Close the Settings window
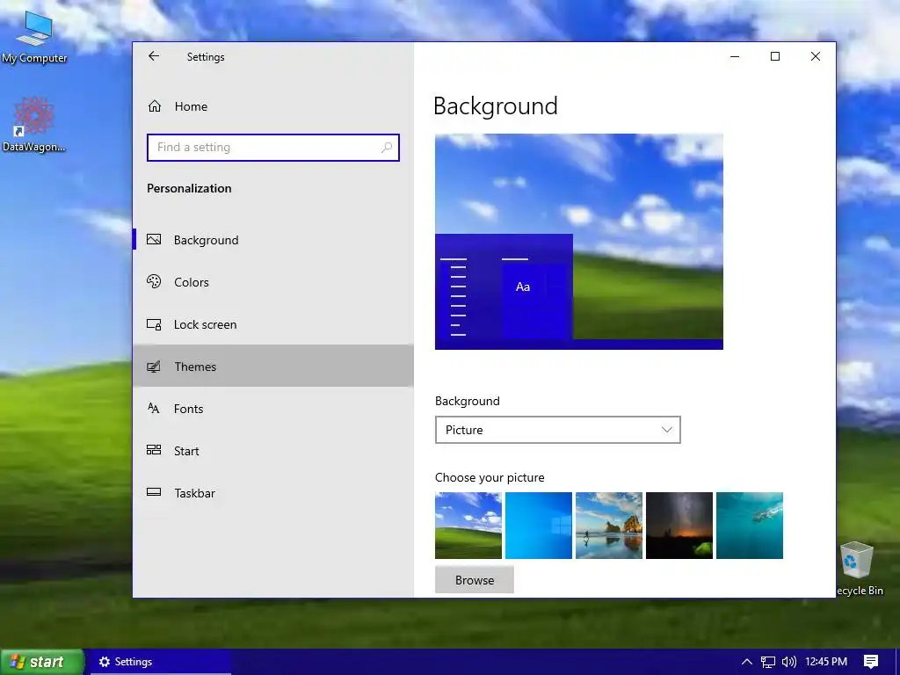The width and height of the screenshot is (900, 675). 815,56
